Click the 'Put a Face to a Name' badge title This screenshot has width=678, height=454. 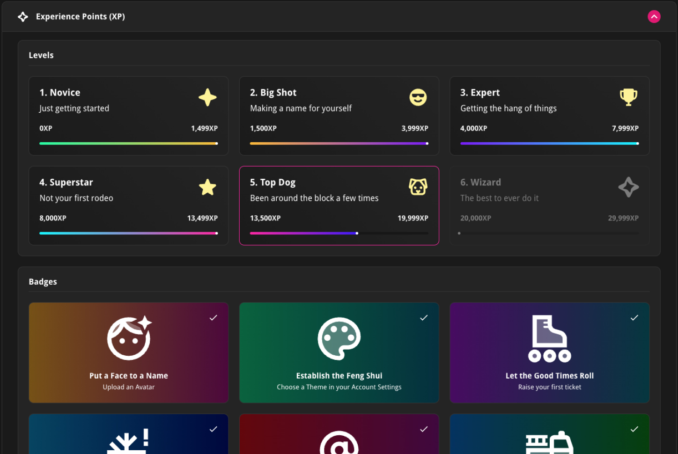pyautogui.click(x=129, y=376)
